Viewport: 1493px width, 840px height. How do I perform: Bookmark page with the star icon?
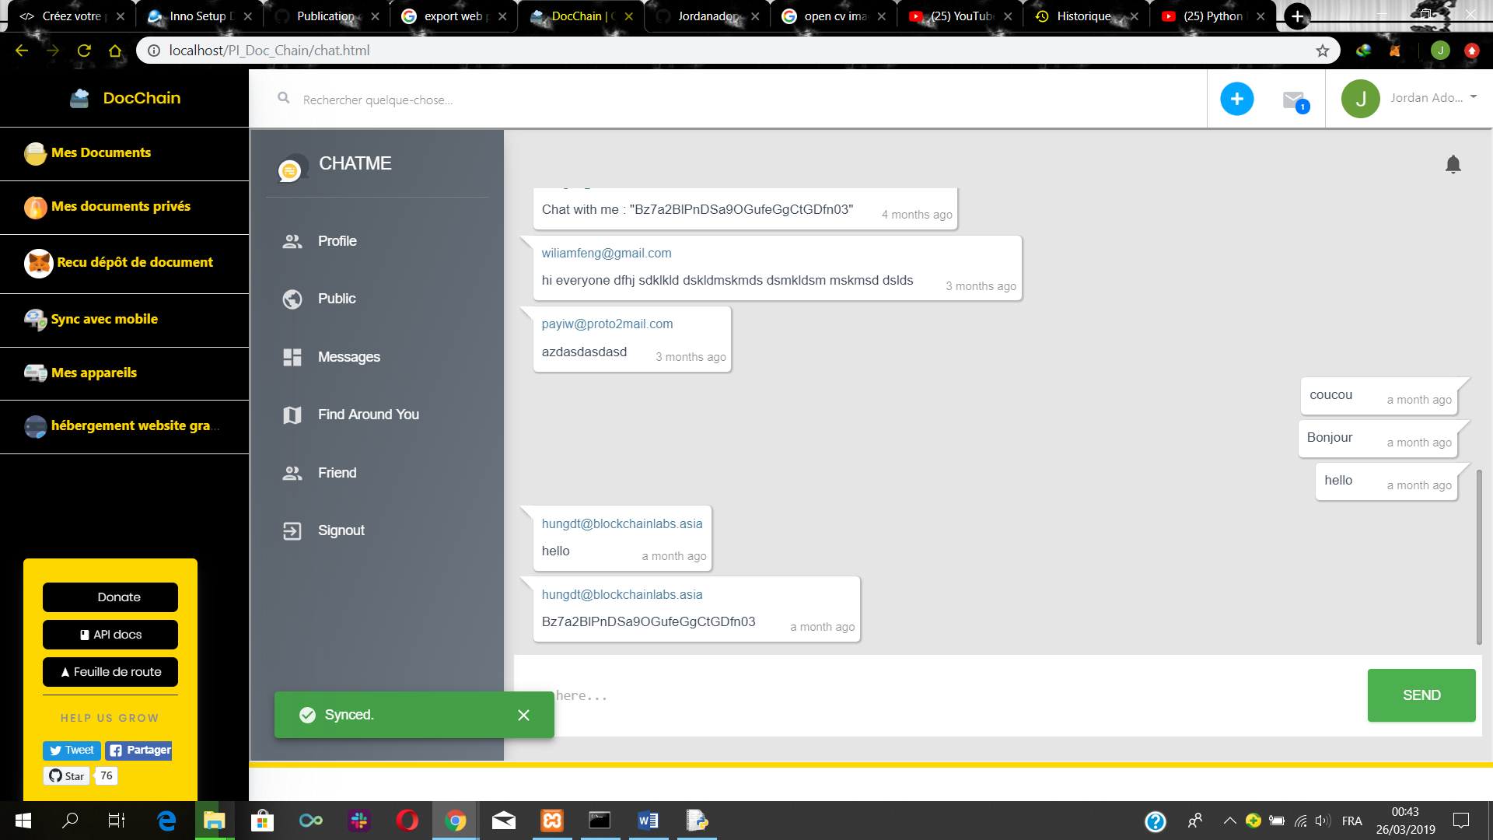tap(1322, 51)
